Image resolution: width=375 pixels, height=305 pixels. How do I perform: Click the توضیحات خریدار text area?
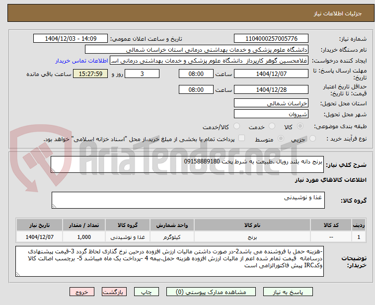[169, 261]
